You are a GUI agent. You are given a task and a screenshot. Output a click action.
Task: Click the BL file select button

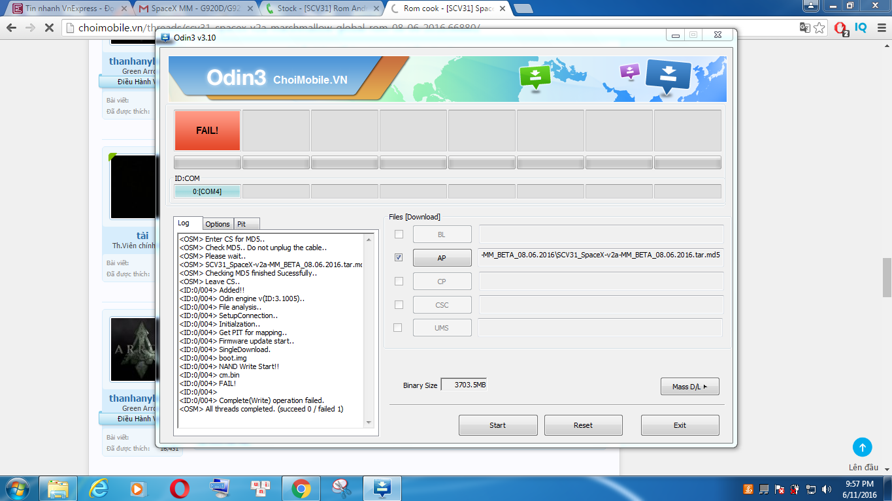[442, 234]
